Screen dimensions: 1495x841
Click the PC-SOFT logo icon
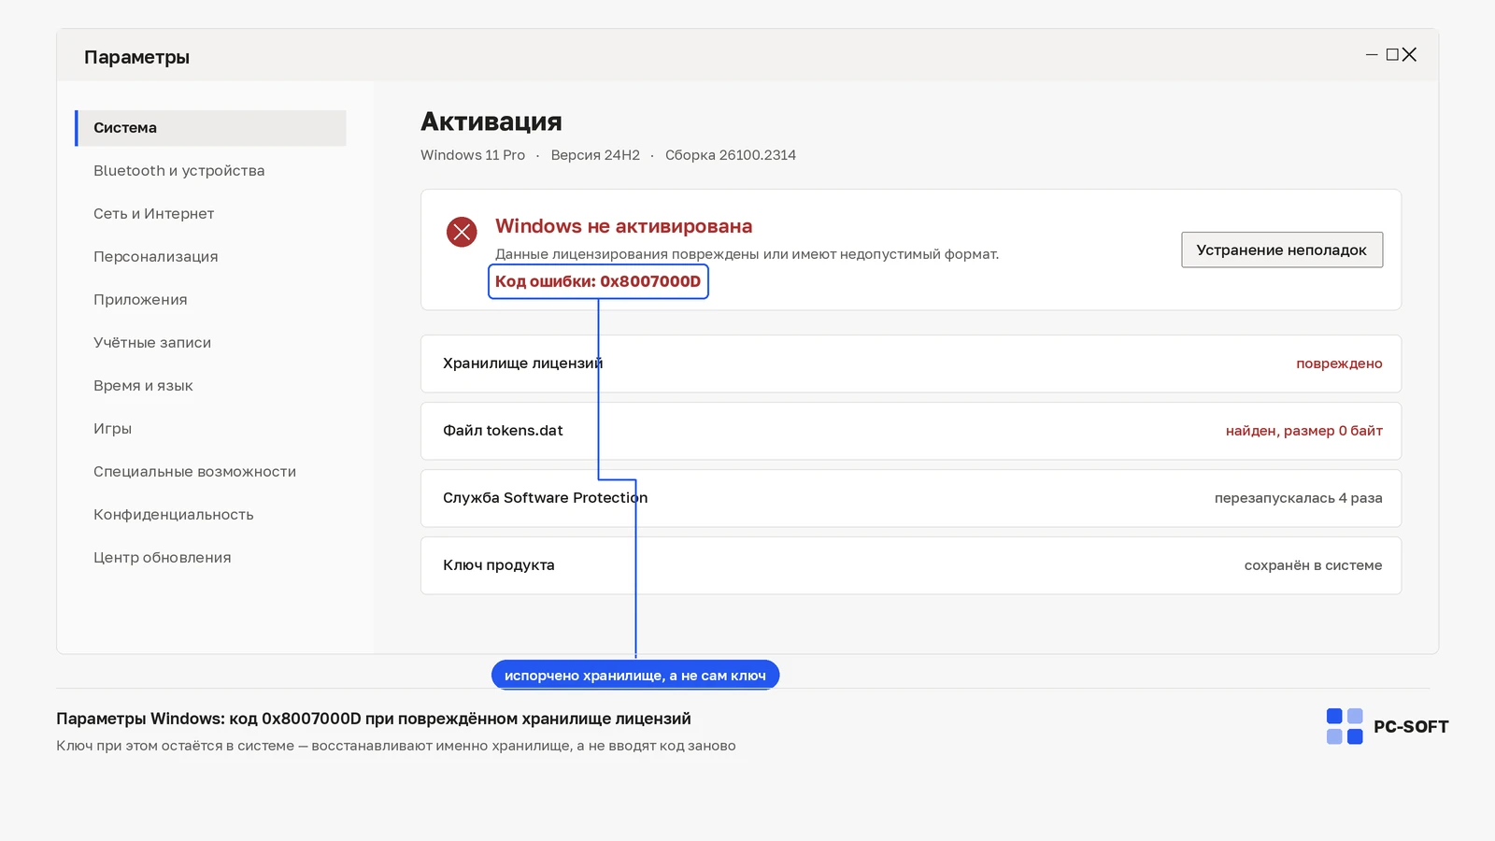(1345, 726)
